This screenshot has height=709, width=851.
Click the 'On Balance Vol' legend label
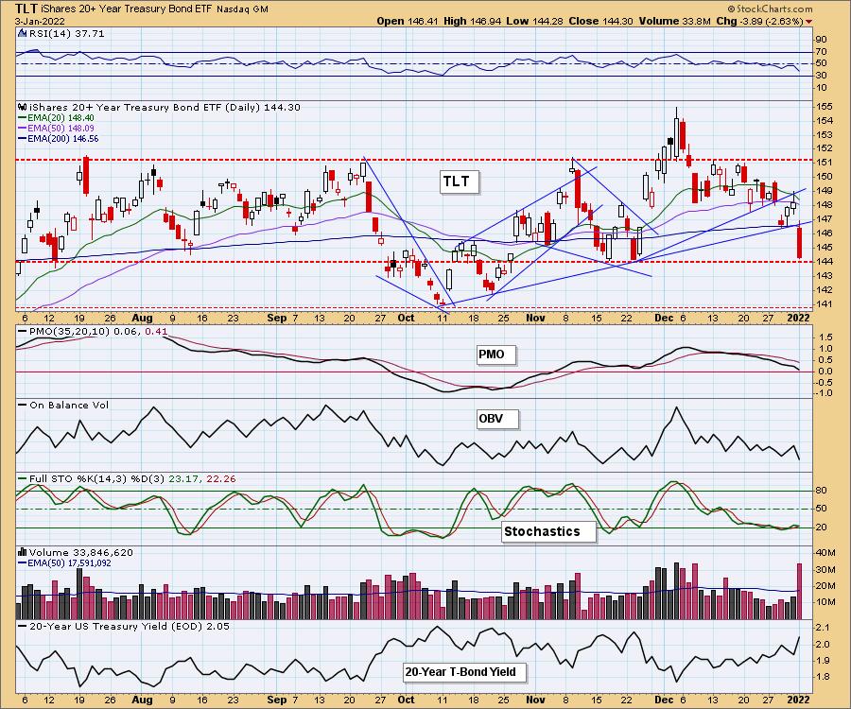click(x=69, y=406)
